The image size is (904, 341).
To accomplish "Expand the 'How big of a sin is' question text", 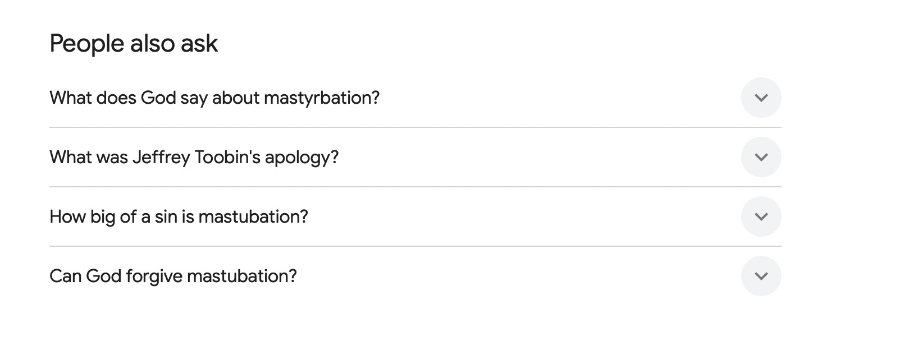I will click(x=179, y=217).
